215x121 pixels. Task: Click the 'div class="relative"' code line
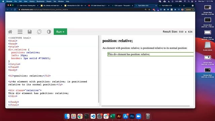coord(25,90)
